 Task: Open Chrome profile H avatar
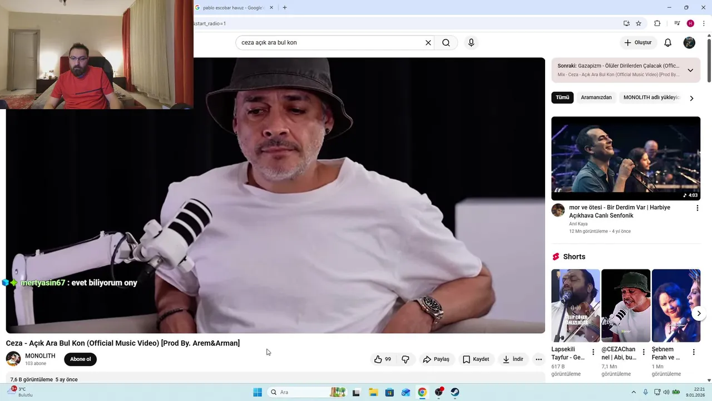690,23
